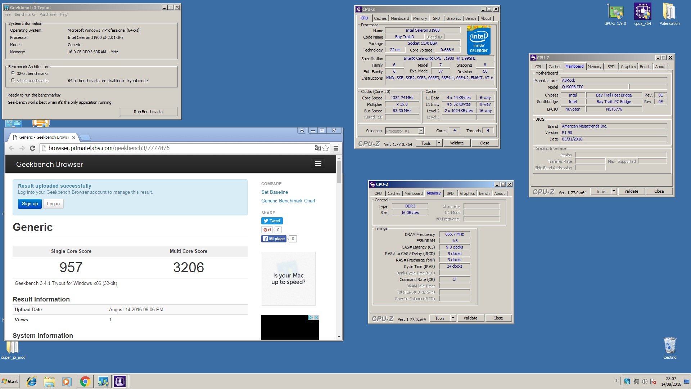Viewport: 691px width, 389px height.
Task: Open a new Chrome tab
Action: tap(85, 138)
